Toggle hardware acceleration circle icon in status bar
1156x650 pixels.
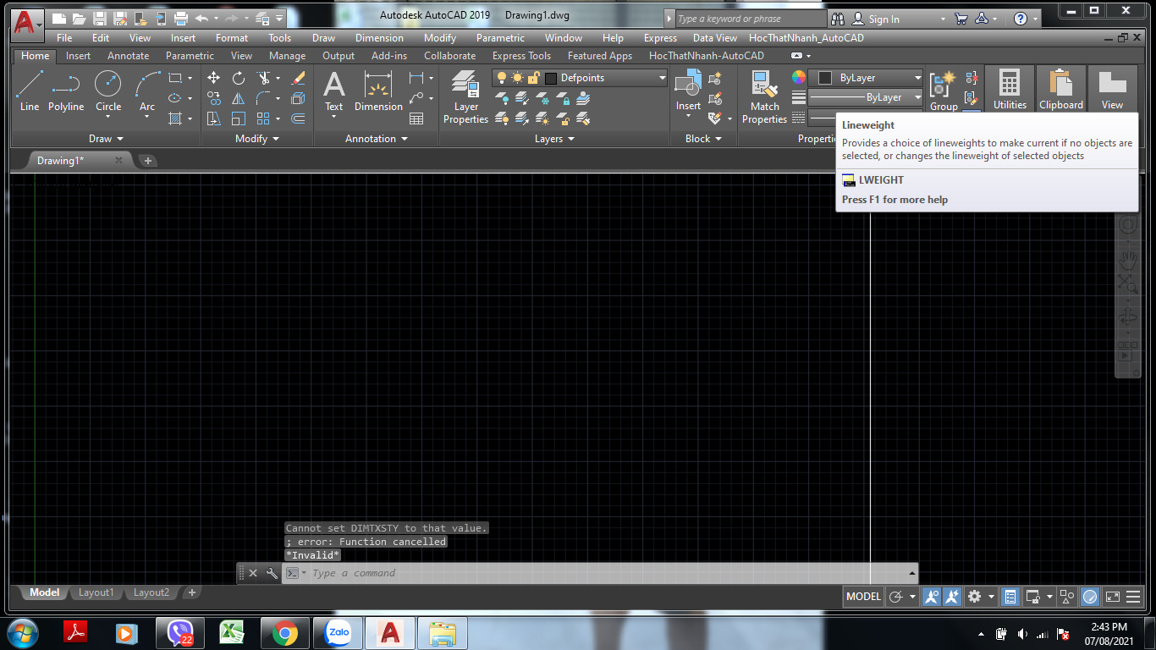pos(1090,596)
